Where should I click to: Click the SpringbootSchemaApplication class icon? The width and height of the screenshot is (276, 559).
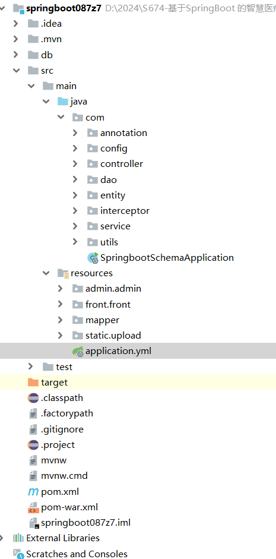(x=93, y=258)
